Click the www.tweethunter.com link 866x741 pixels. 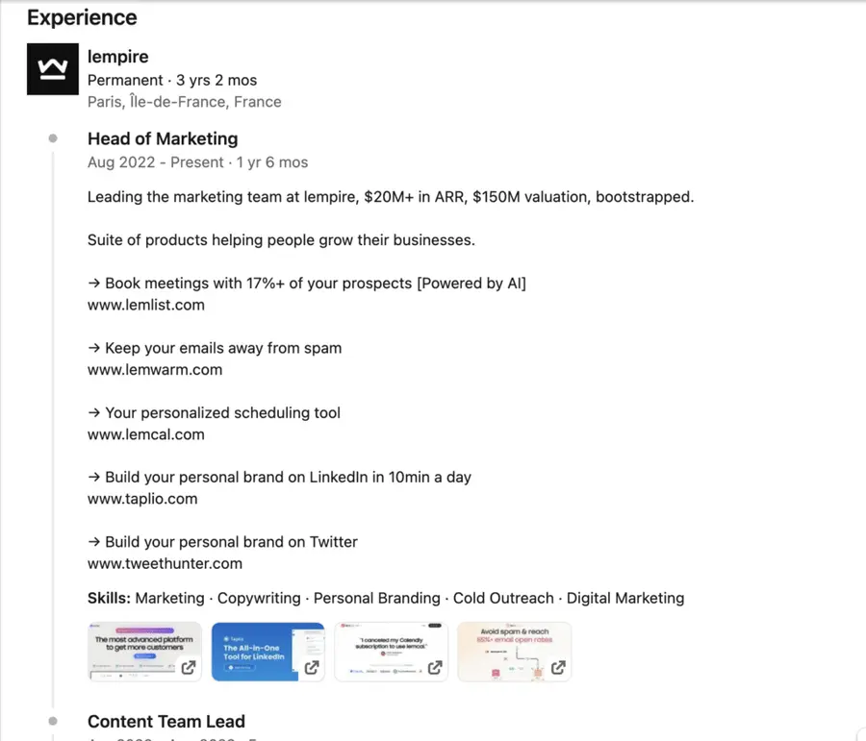coord(165,563)
